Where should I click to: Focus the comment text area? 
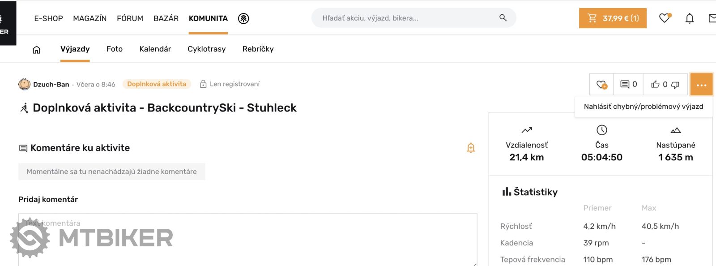pyautogui.click(x=247, y=239)
